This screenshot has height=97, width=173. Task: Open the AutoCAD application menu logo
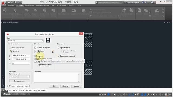[3, 3]
